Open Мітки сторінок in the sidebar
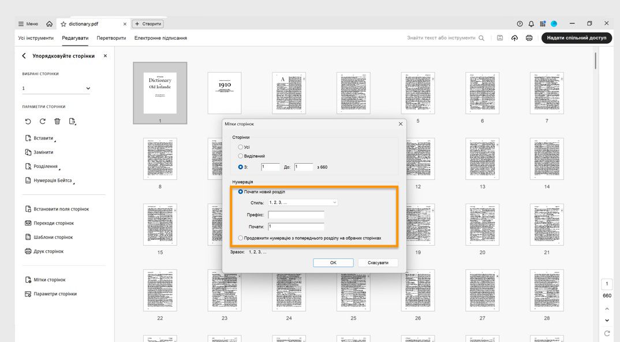 point(45,280)
